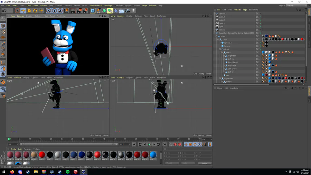The width and height of the screenshot is (311, 175).
Task: Open the Script menu
Action: point(144,6)
